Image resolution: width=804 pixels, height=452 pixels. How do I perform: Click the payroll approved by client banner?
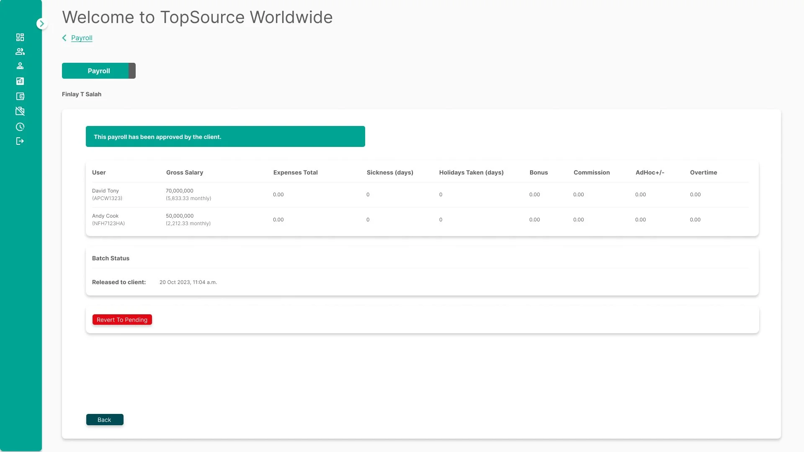point(225,136)
